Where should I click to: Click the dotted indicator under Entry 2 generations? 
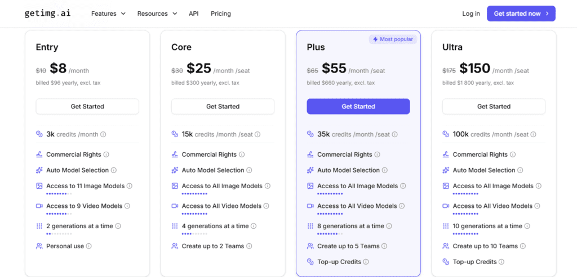click(x=59, y=233)
